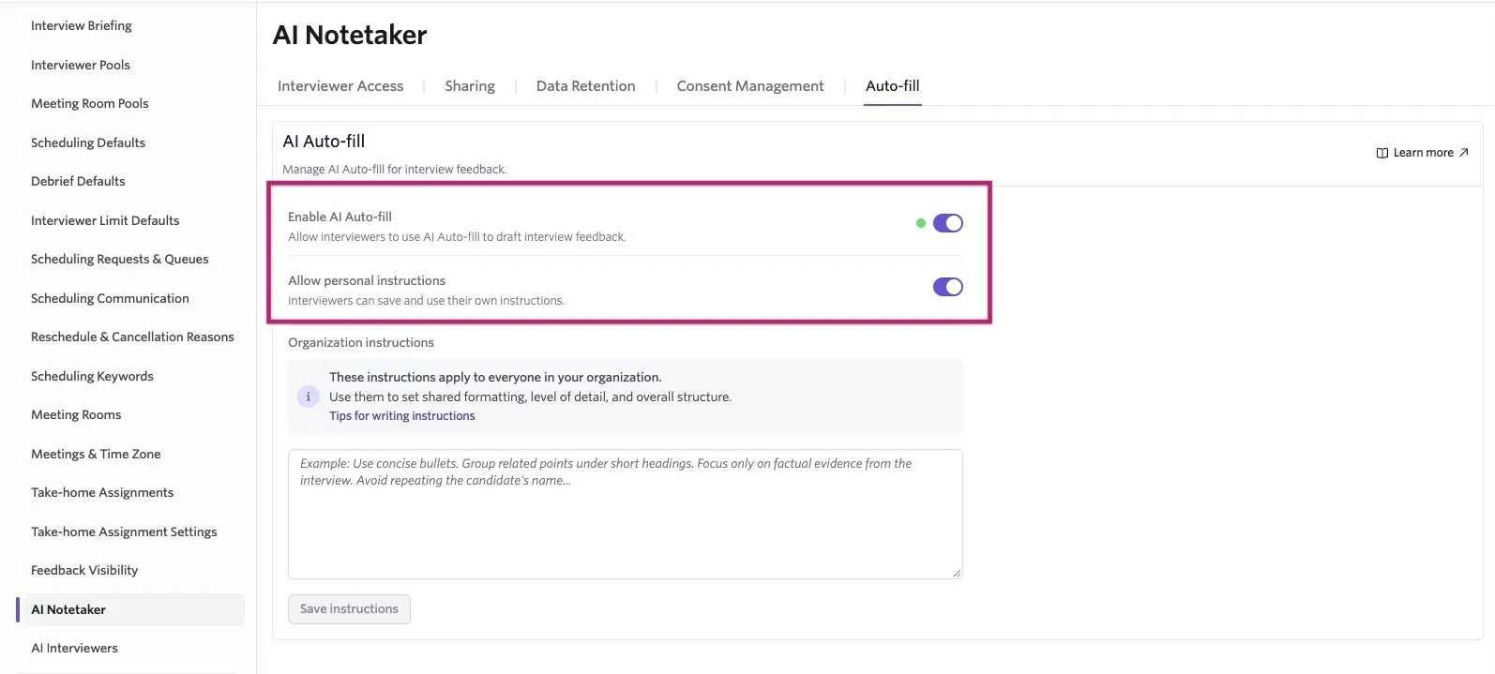The image size is (1495, 674).
Task: Toggle the Enable AI Auto-fill switch
Action: click(x=948, y=223)
